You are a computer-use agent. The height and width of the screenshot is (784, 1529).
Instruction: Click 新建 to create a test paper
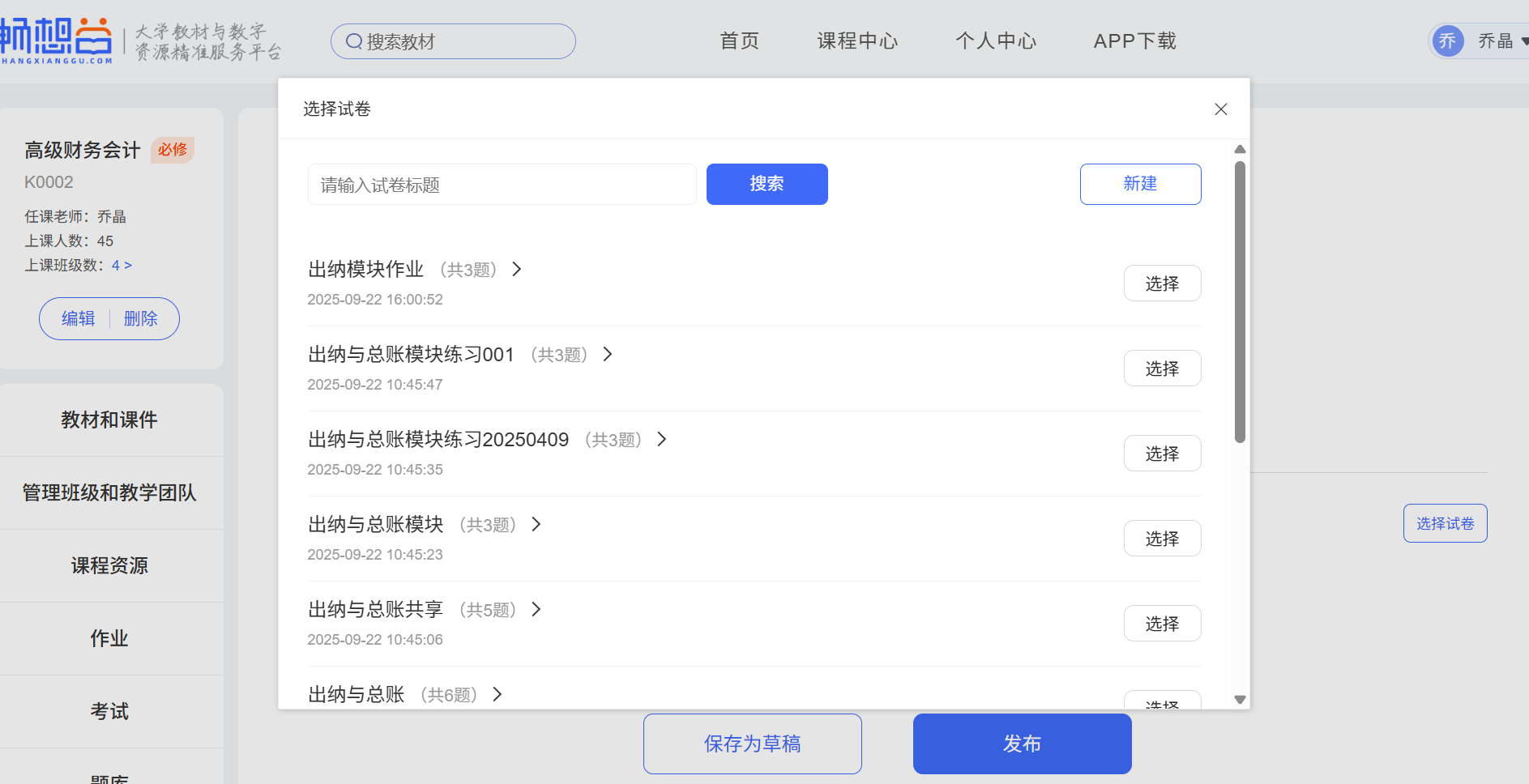click(1139, 184)
